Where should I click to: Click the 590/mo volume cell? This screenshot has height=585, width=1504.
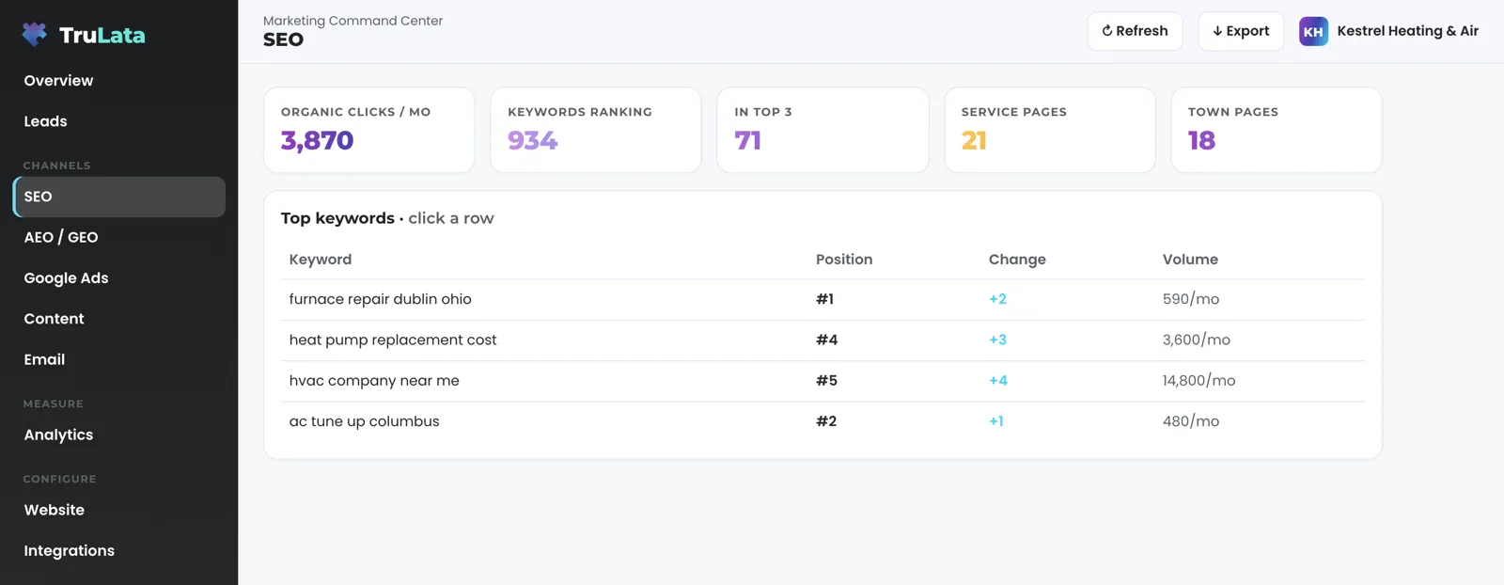point(1191,299)
